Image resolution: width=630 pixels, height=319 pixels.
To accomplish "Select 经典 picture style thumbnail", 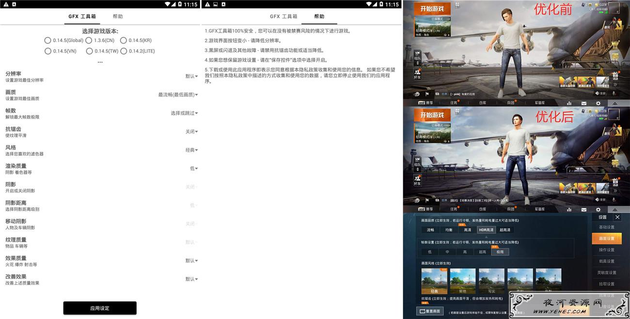I will pyautogui.click(x=434, y=281).
